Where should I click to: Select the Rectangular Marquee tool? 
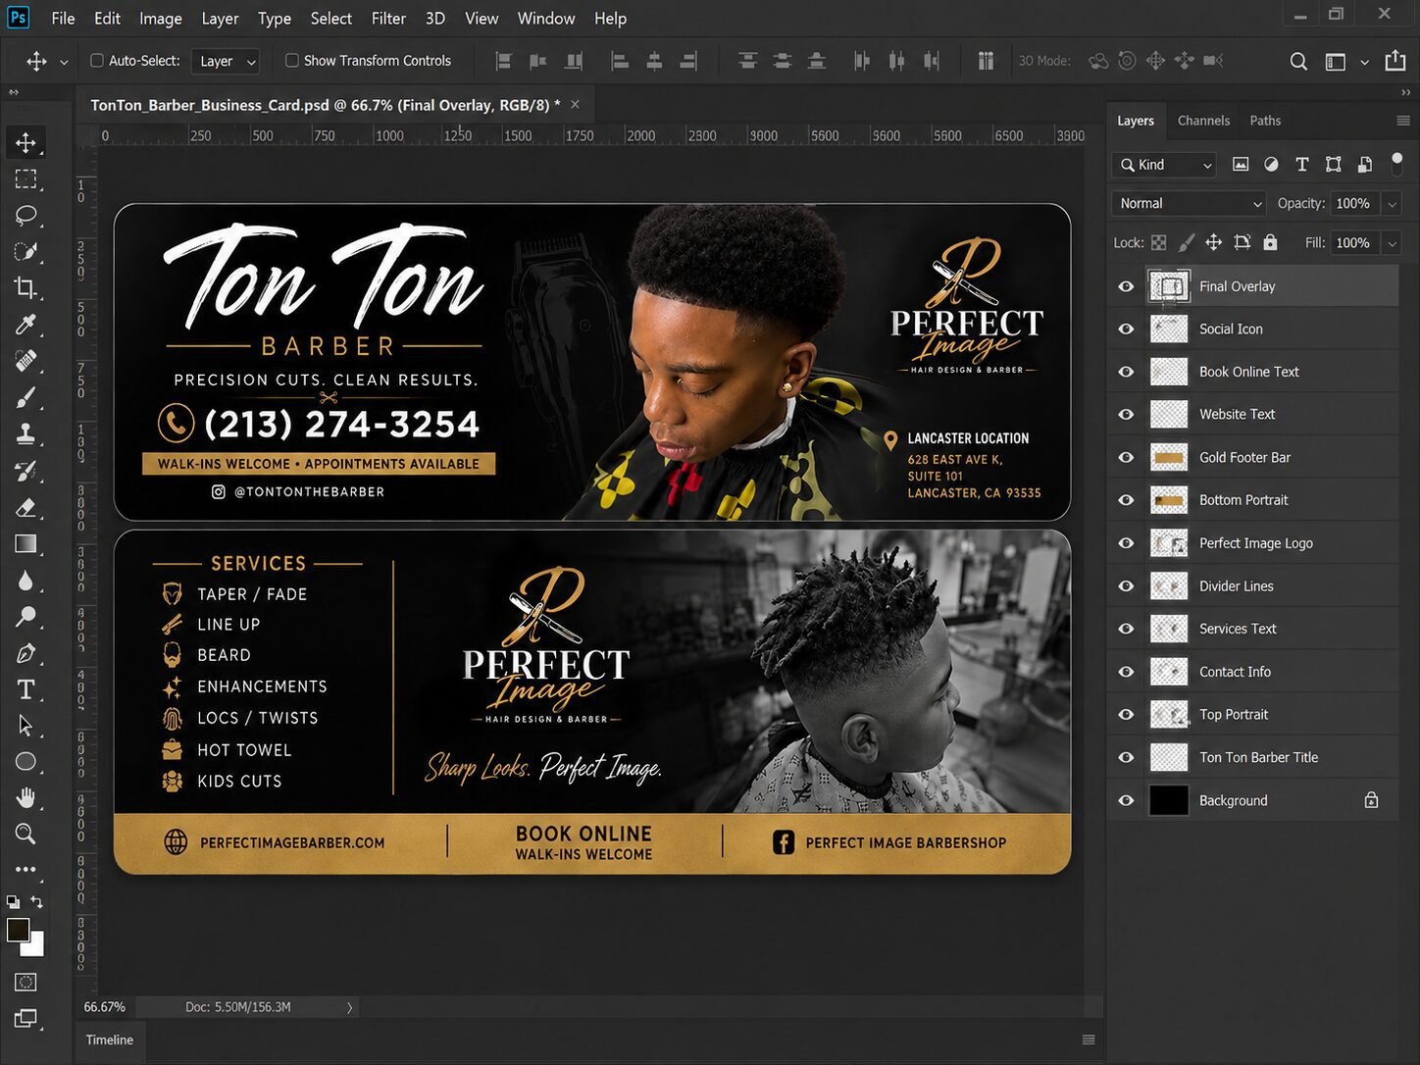[25, 178]
